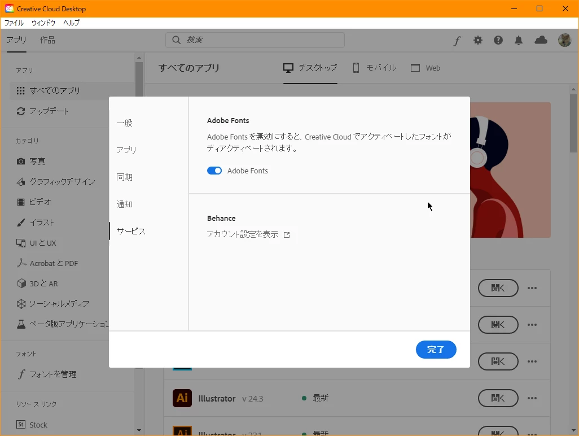The width and height of the screenshot is (579, 436).
Task: Click the sidebar scrollbar down arrow
Action: (139, 430)
